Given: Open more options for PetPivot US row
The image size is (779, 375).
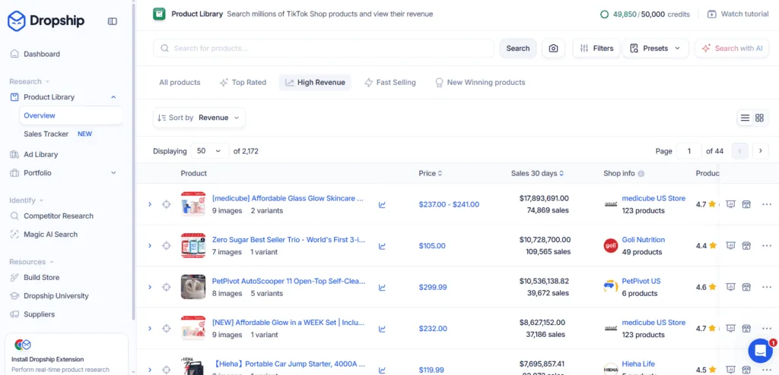Looking at the screenshot, I should pos(767,287).
